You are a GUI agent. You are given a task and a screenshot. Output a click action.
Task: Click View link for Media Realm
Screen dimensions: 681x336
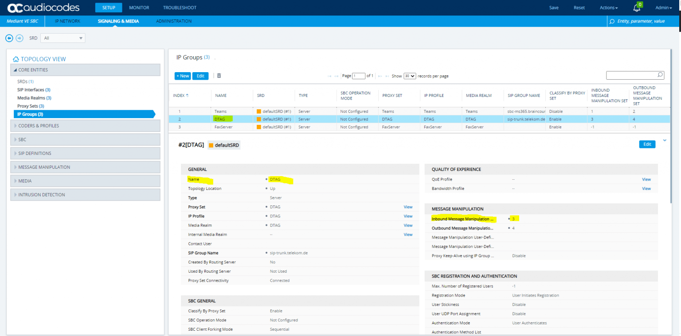[x=408, y=225]
